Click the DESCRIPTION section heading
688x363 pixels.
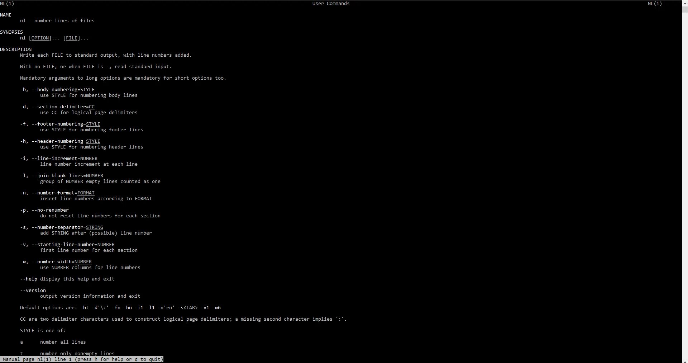[16, 49]
